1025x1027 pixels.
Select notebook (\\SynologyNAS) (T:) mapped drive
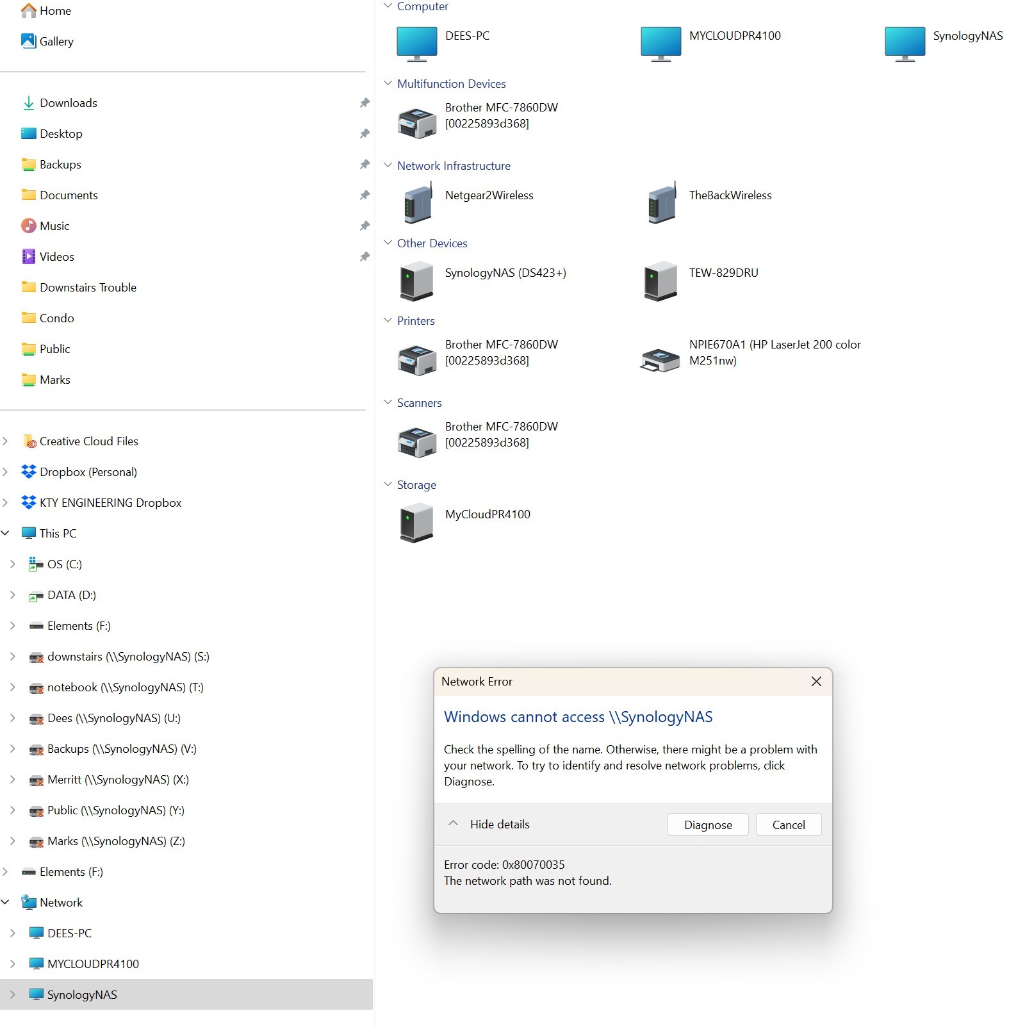point(117,687)
